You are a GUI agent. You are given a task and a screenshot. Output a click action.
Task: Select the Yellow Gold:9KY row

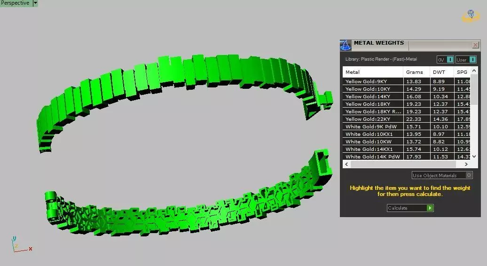tap(407, 81)
